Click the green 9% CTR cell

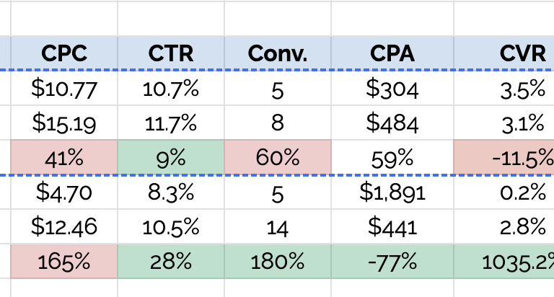(x=171, y=157)
